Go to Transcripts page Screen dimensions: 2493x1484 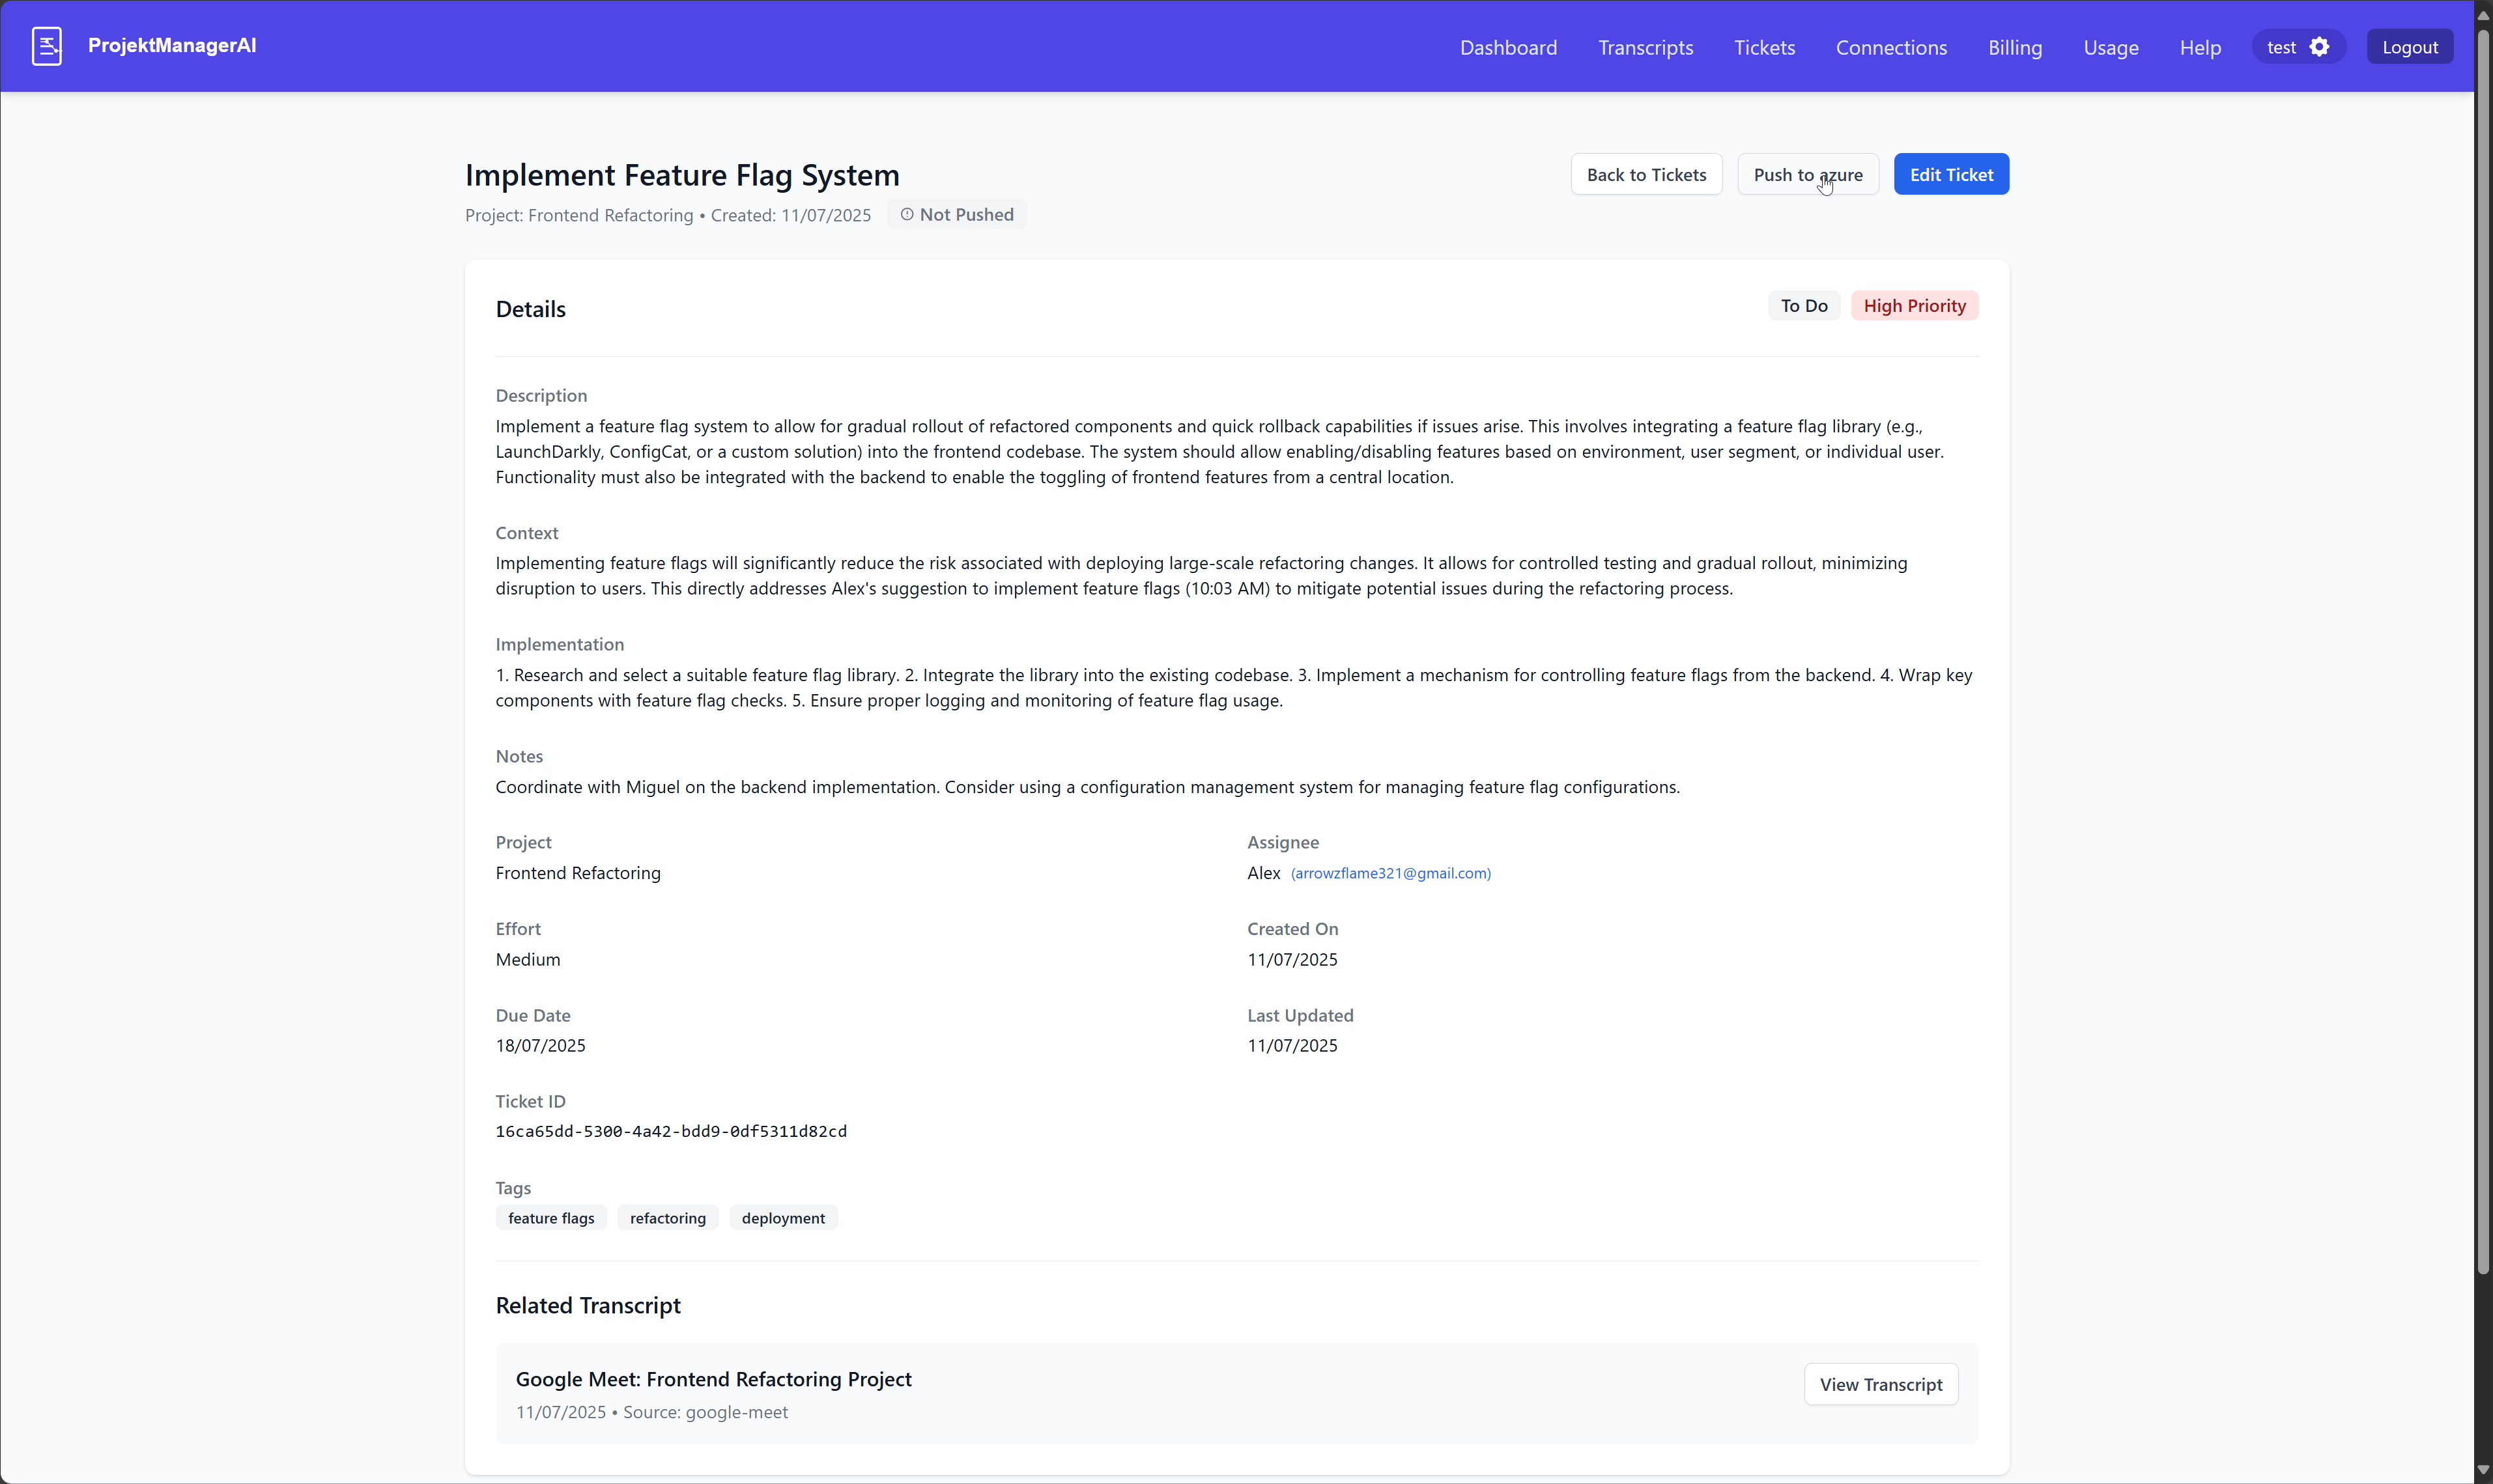pos(1645,47)
